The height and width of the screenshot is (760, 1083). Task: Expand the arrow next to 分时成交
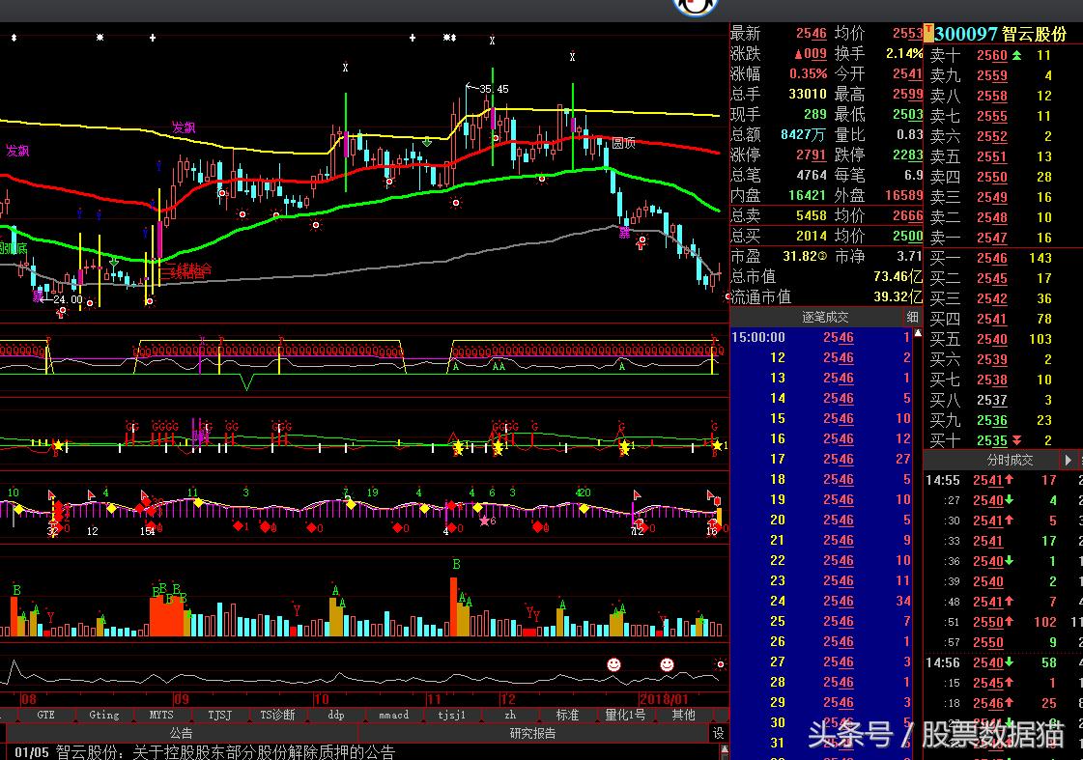coord(1069,461)
